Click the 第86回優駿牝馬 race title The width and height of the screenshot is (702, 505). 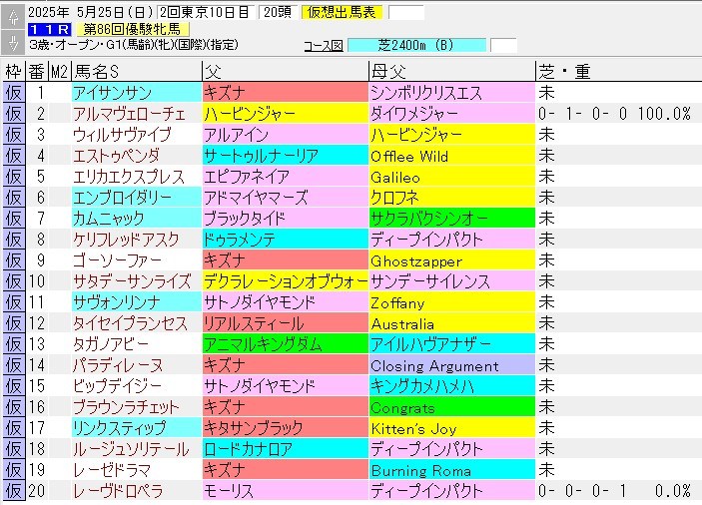point(132,30)
